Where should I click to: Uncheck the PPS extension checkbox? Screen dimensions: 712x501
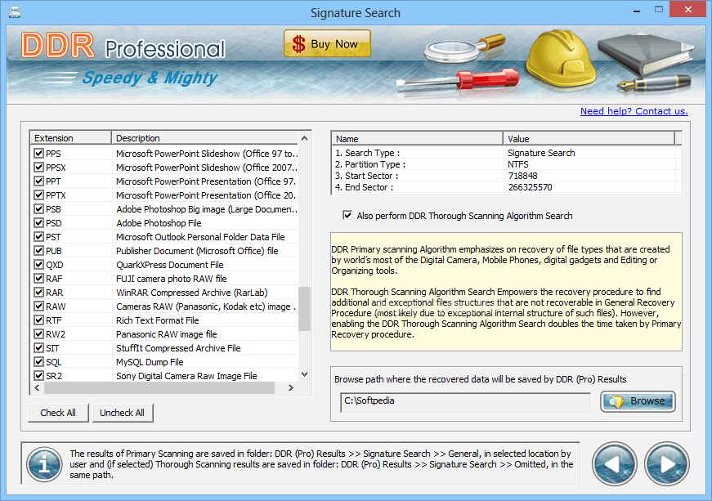(38, 154)
